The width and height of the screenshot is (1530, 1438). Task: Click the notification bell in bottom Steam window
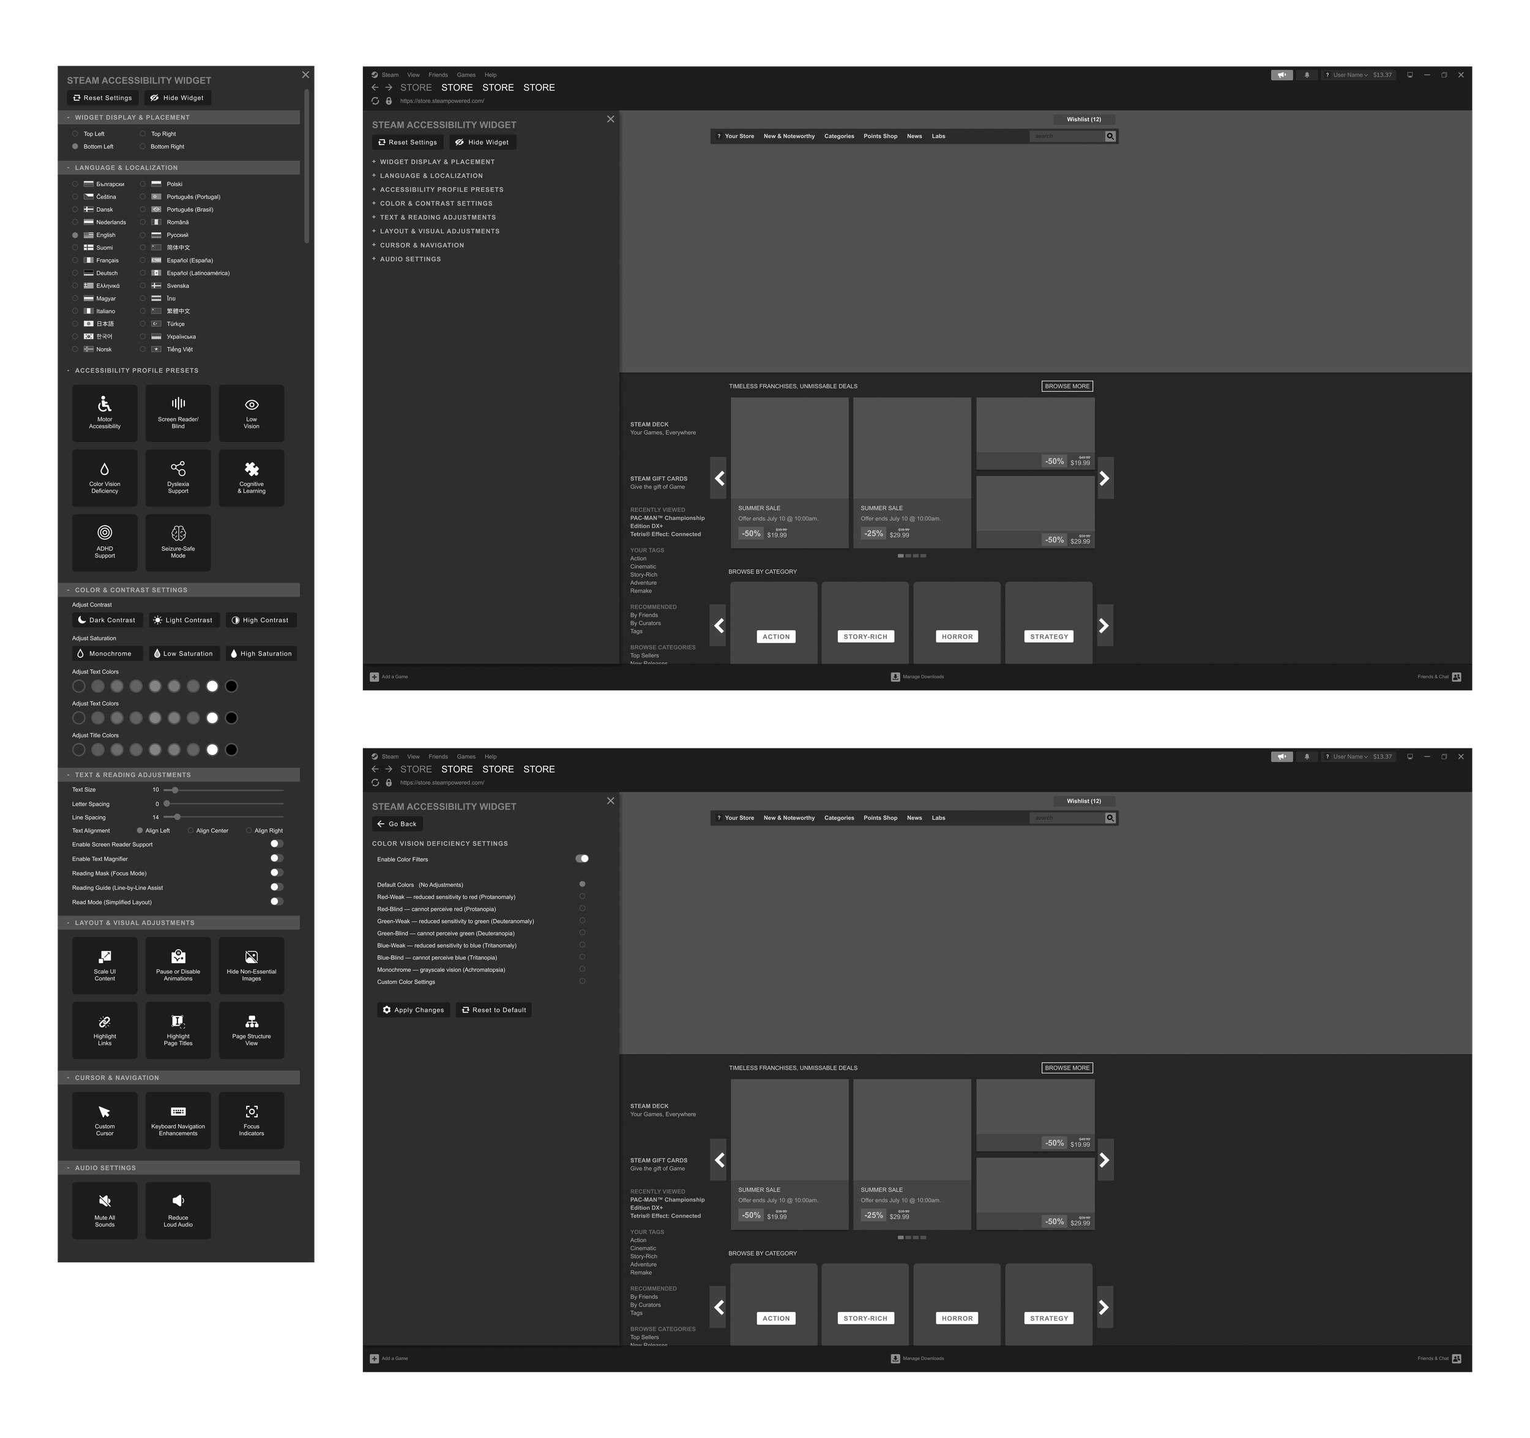[1307, 756]
